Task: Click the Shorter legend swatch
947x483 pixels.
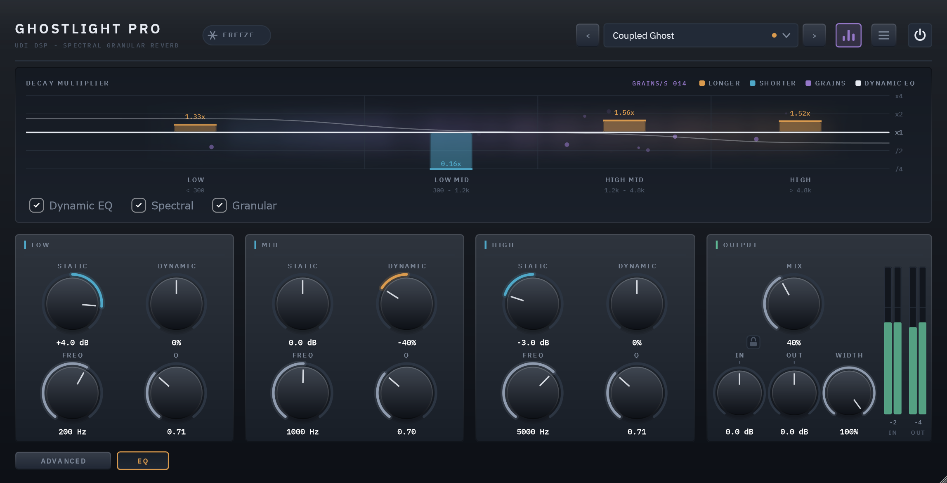Action: coord(753,83)
